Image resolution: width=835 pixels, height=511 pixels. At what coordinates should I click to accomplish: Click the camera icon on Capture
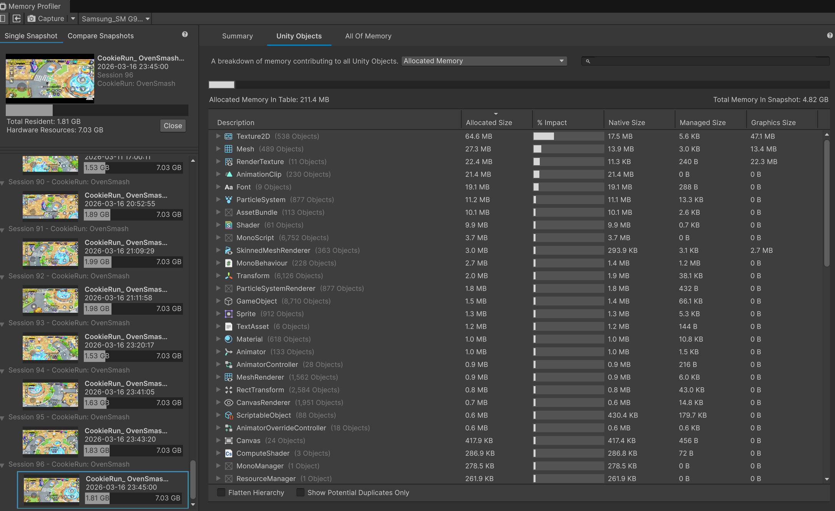tap(32, 18)
